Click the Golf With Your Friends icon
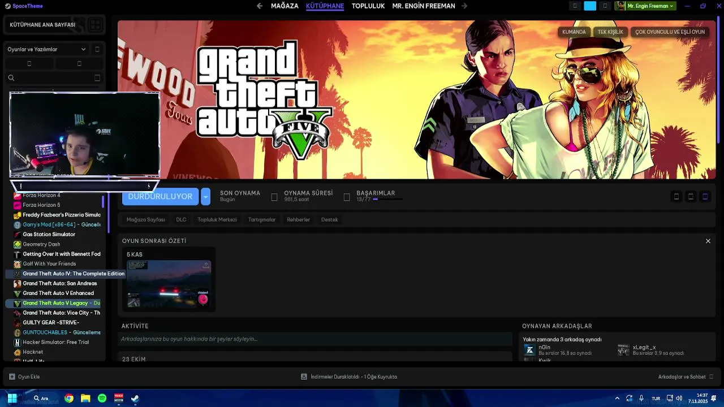The image size is (724, 407). 18,264
